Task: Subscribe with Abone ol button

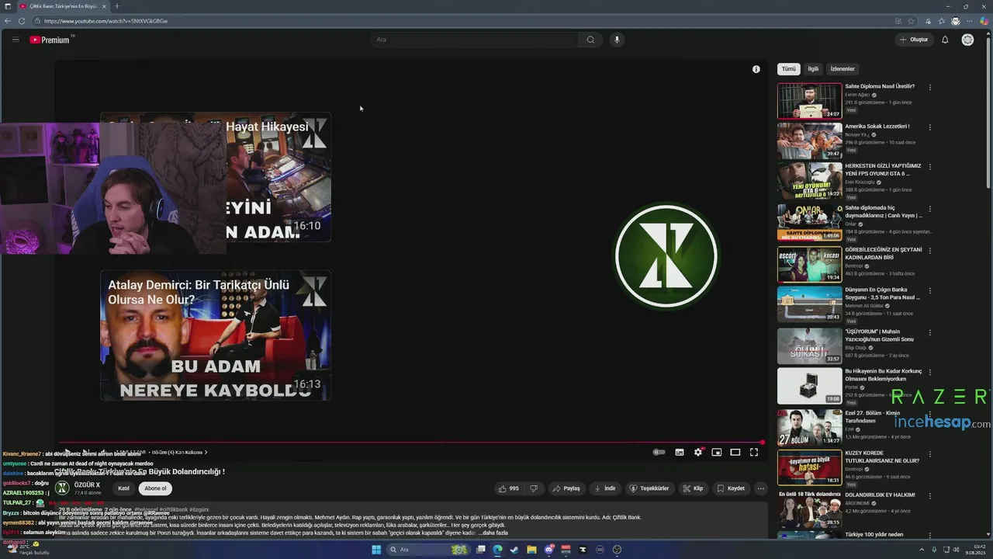Action: coord(155,488)
